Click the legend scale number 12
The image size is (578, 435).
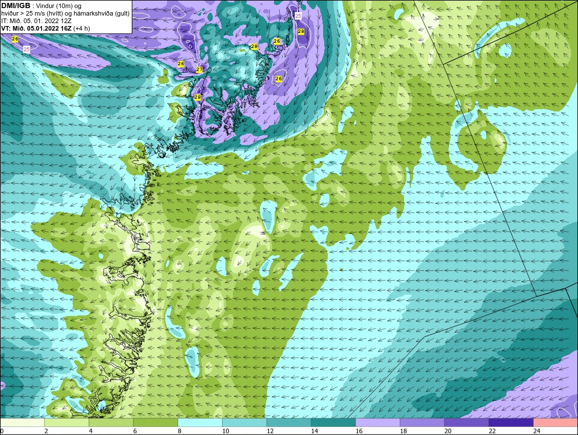tap(270, 431)
